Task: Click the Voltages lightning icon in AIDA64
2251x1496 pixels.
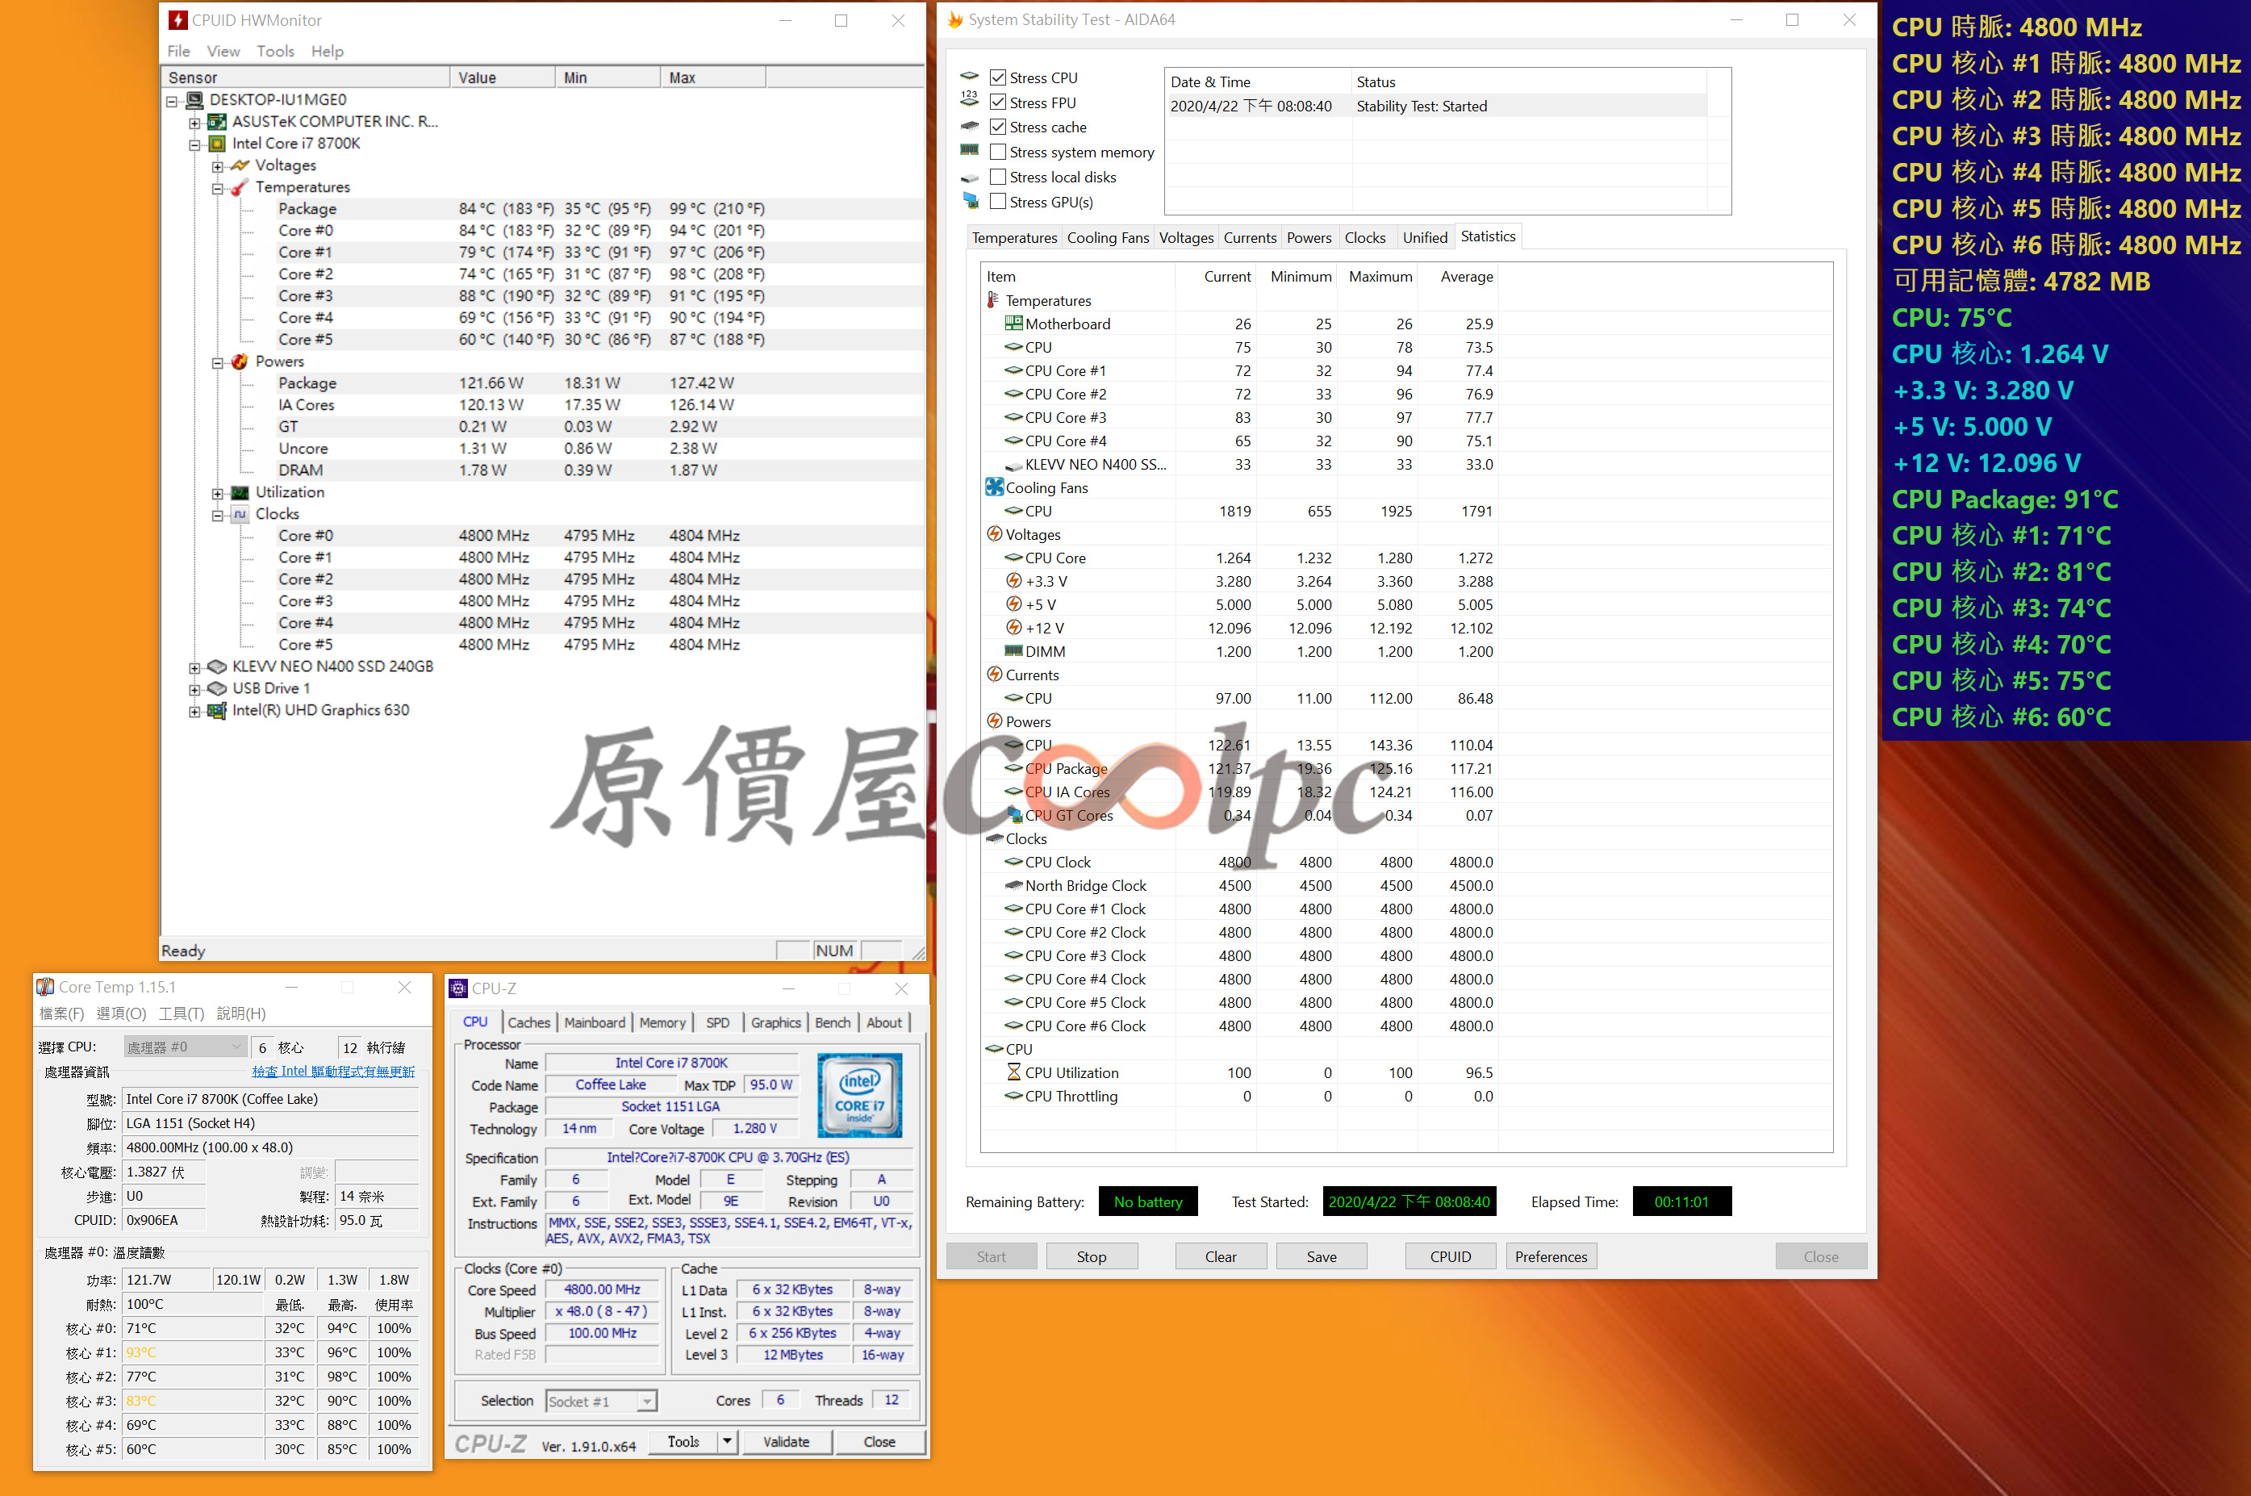Action: 994,533
